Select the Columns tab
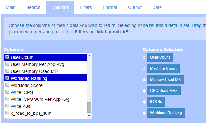This screenshot has width=206, height=123. [x=60, y=7]
